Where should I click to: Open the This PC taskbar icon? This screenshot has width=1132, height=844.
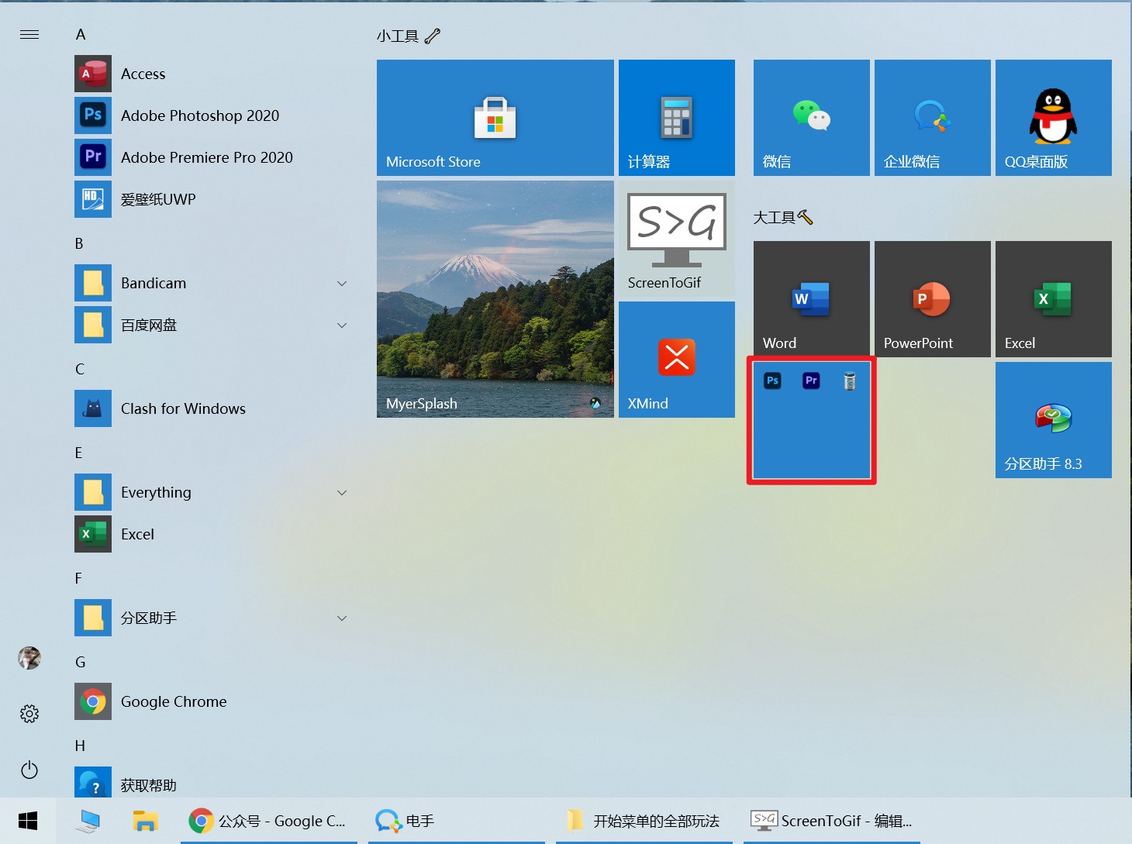[x=88, y=821]
